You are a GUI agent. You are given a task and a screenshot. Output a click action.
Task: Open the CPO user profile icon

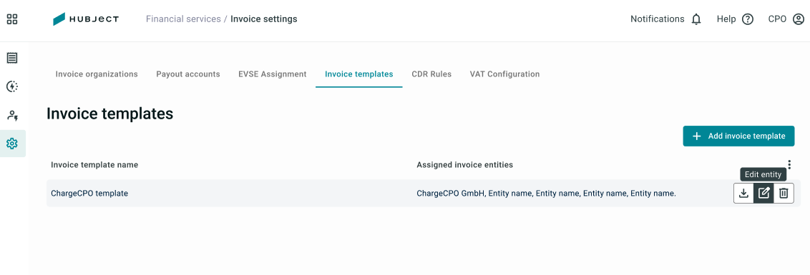coord(799,19)
